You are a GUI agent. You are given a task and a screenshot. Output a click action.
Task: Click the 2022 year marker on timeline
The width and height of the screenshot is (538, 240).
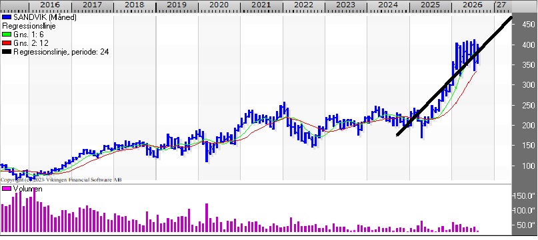[303, 5]
